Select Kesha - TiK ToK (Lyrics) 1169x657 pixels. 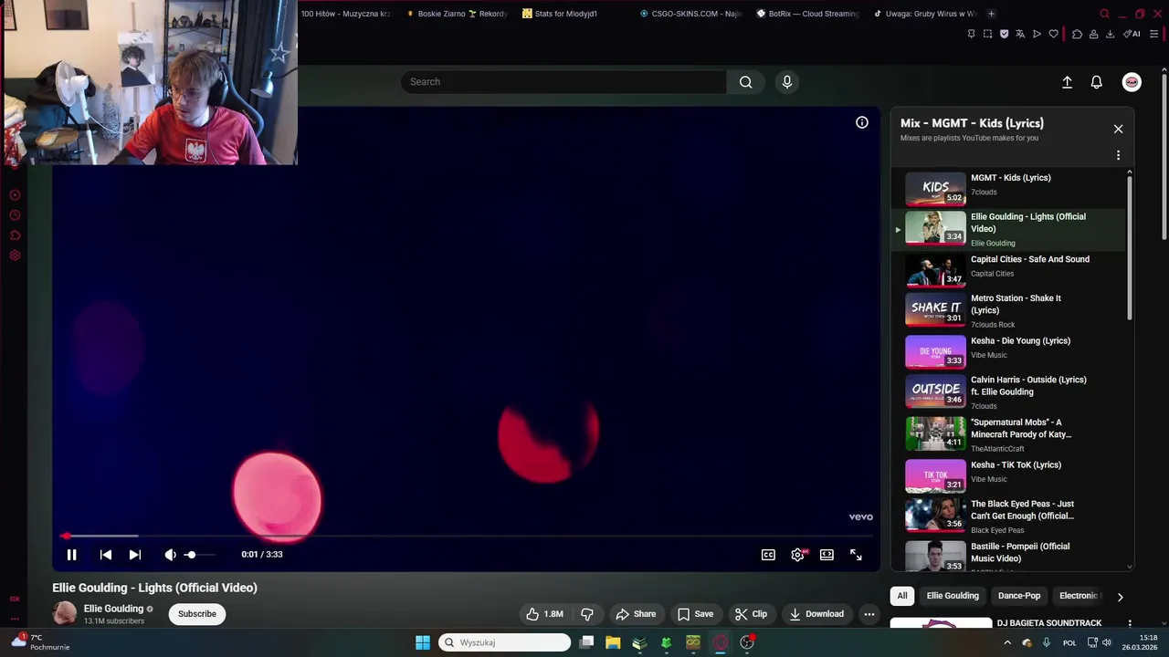[x=1009, y=475]
